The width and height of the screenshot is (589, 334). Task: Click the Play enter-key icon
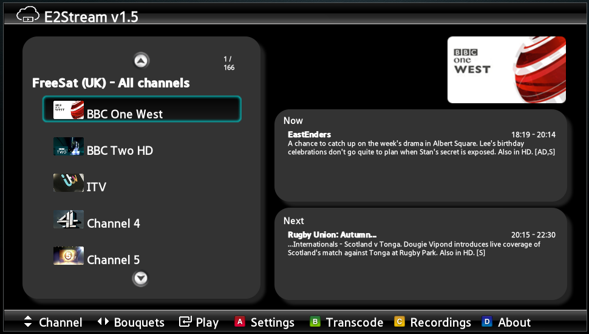[x=185, y=321]
